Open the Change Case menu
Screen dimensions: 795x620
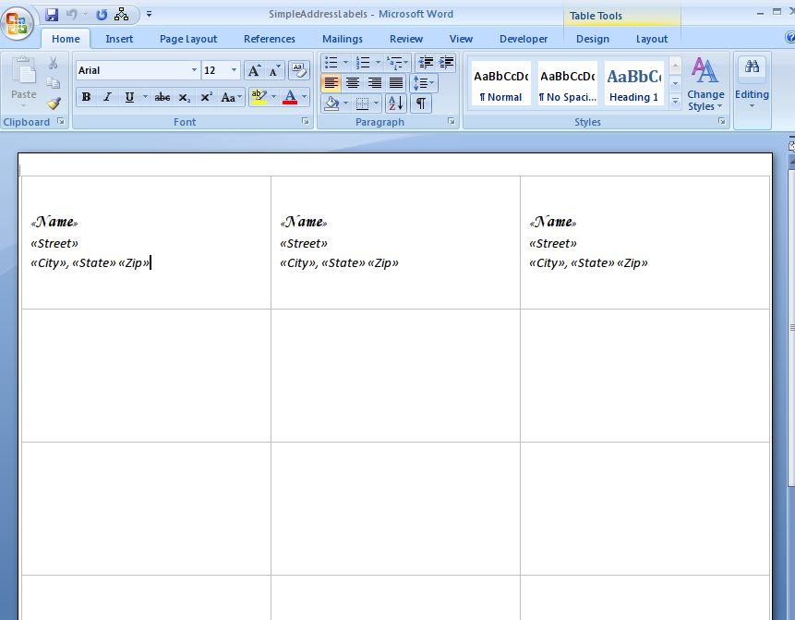point(231,97)
